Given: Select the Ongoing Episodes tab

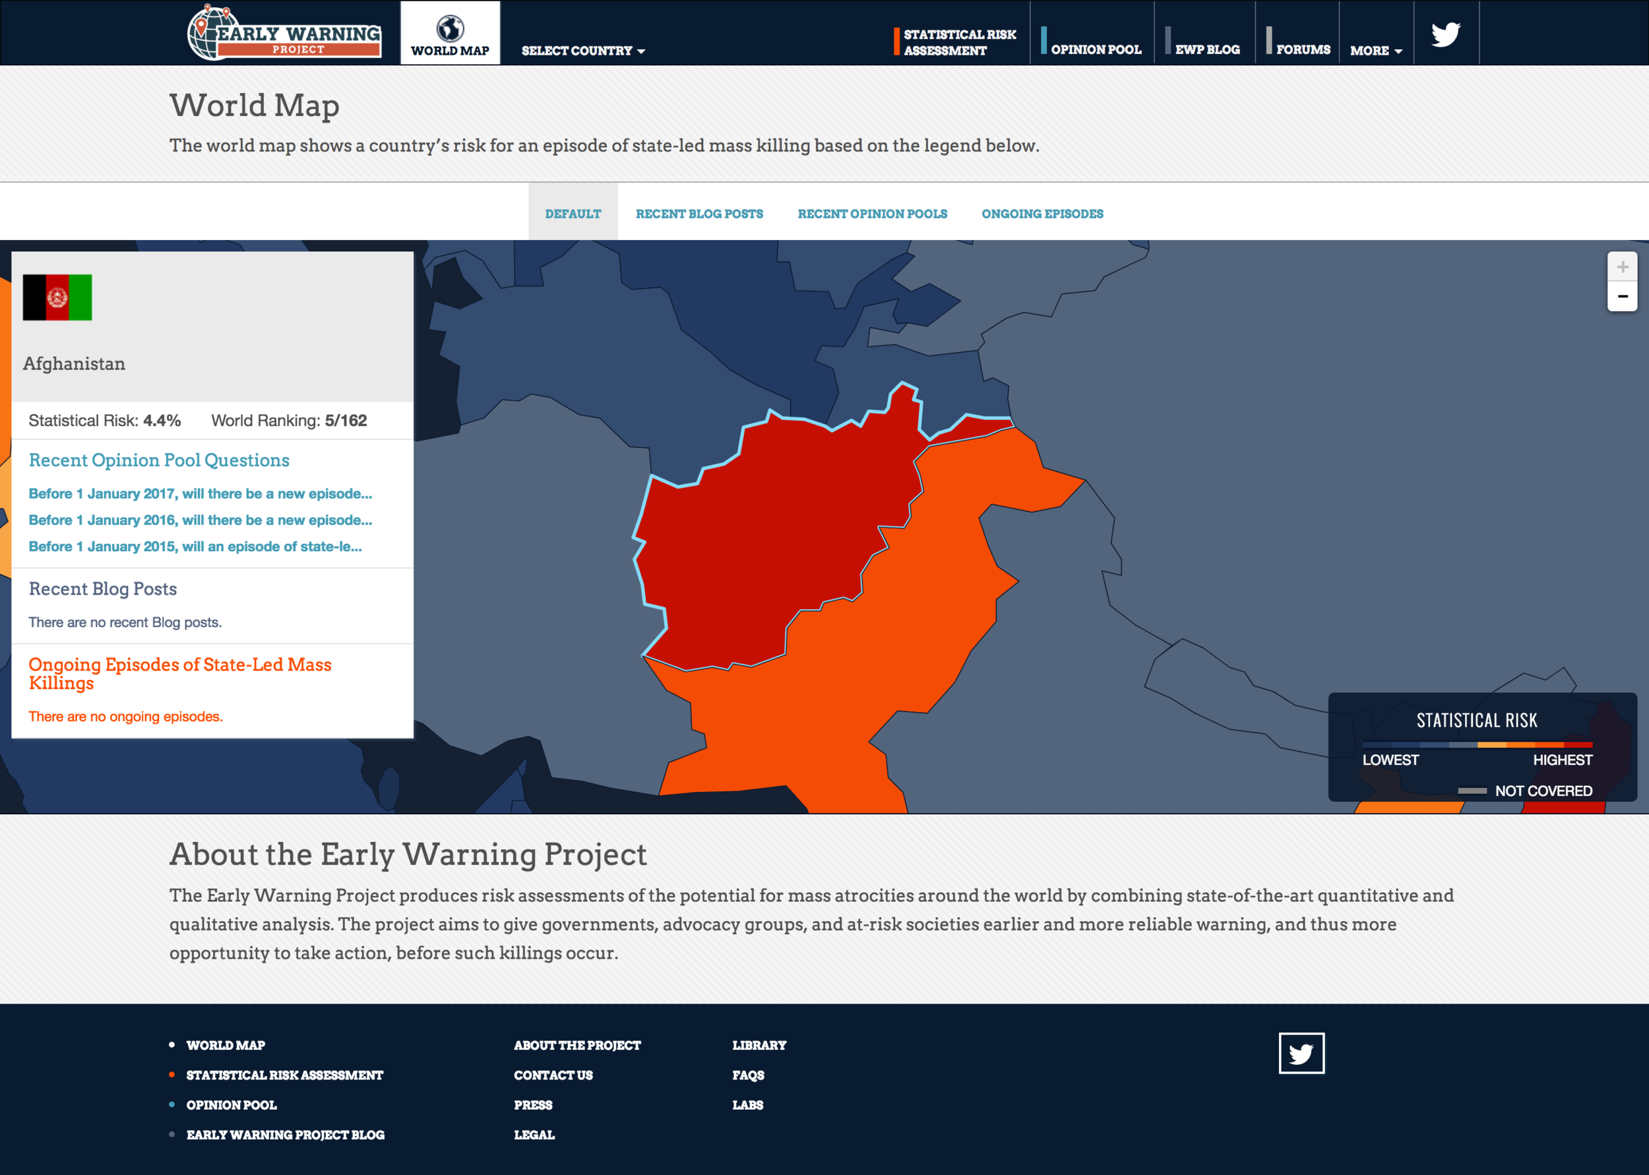Looking at the screenshot, I should (x=1042, y=214).
